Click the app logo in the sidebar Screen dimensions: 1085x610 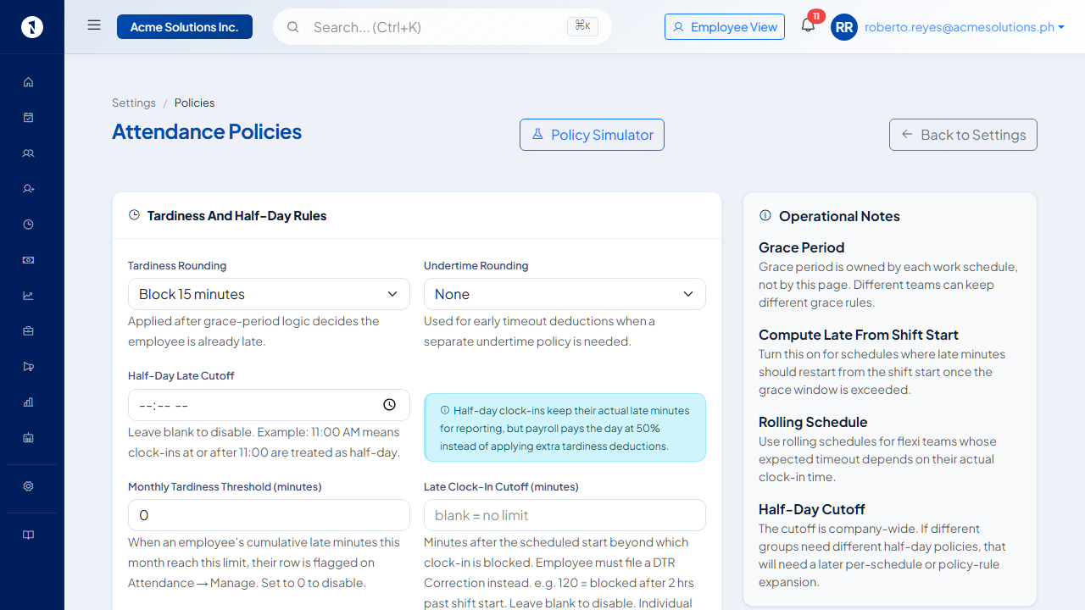[x=32, y=27]
